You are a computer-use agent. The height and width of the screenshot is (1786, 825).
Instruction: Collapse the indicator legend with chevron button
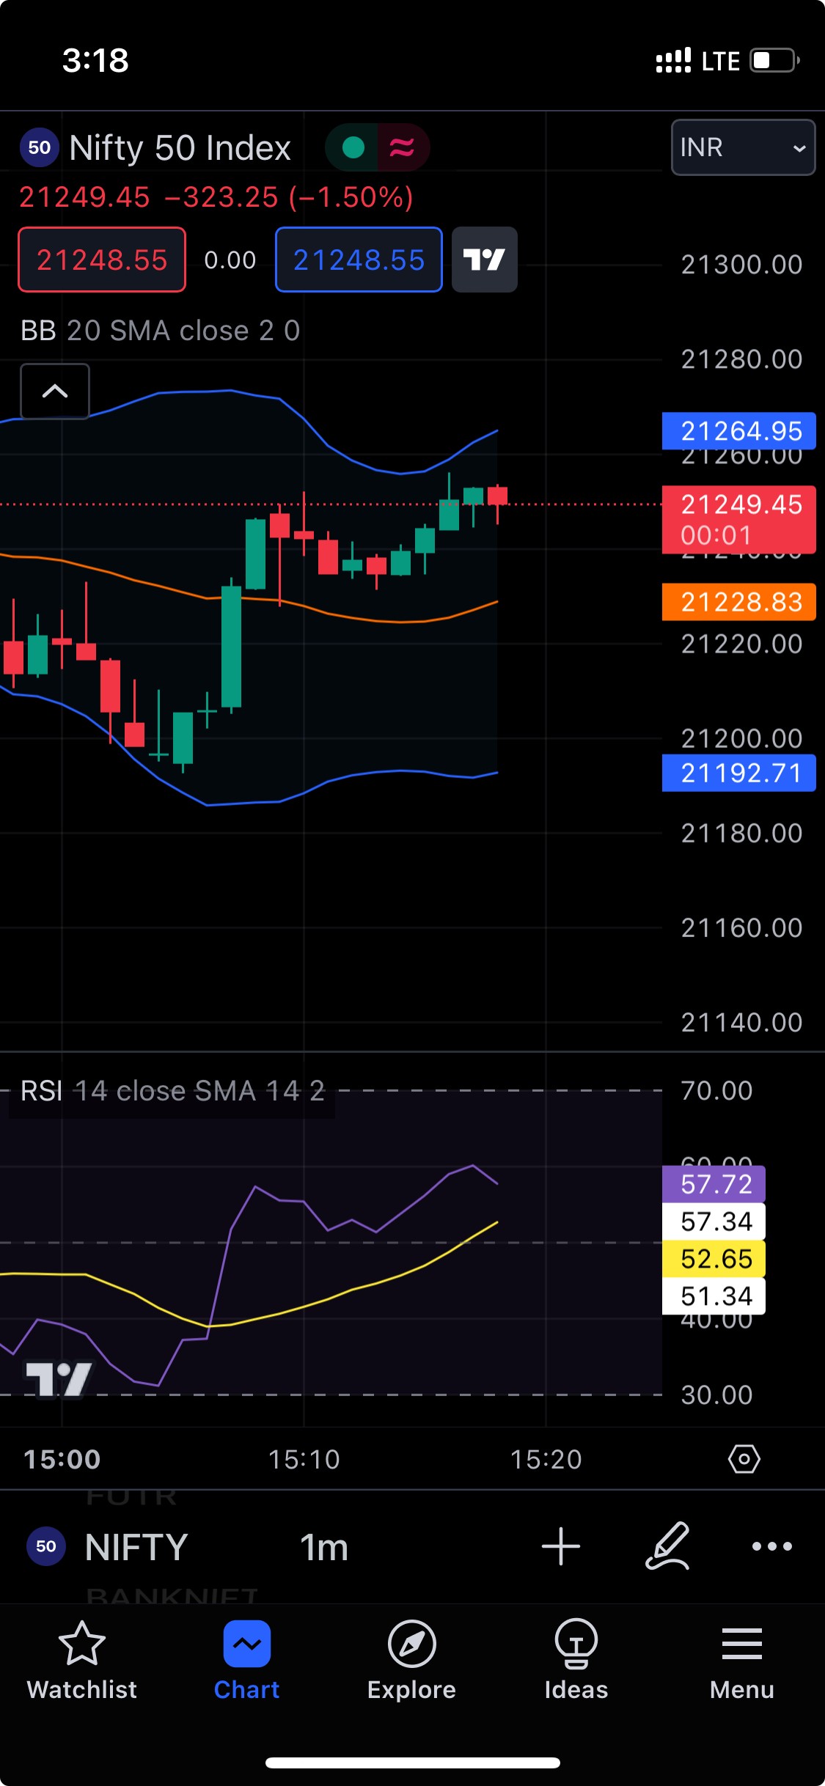[x=55, y=391]
